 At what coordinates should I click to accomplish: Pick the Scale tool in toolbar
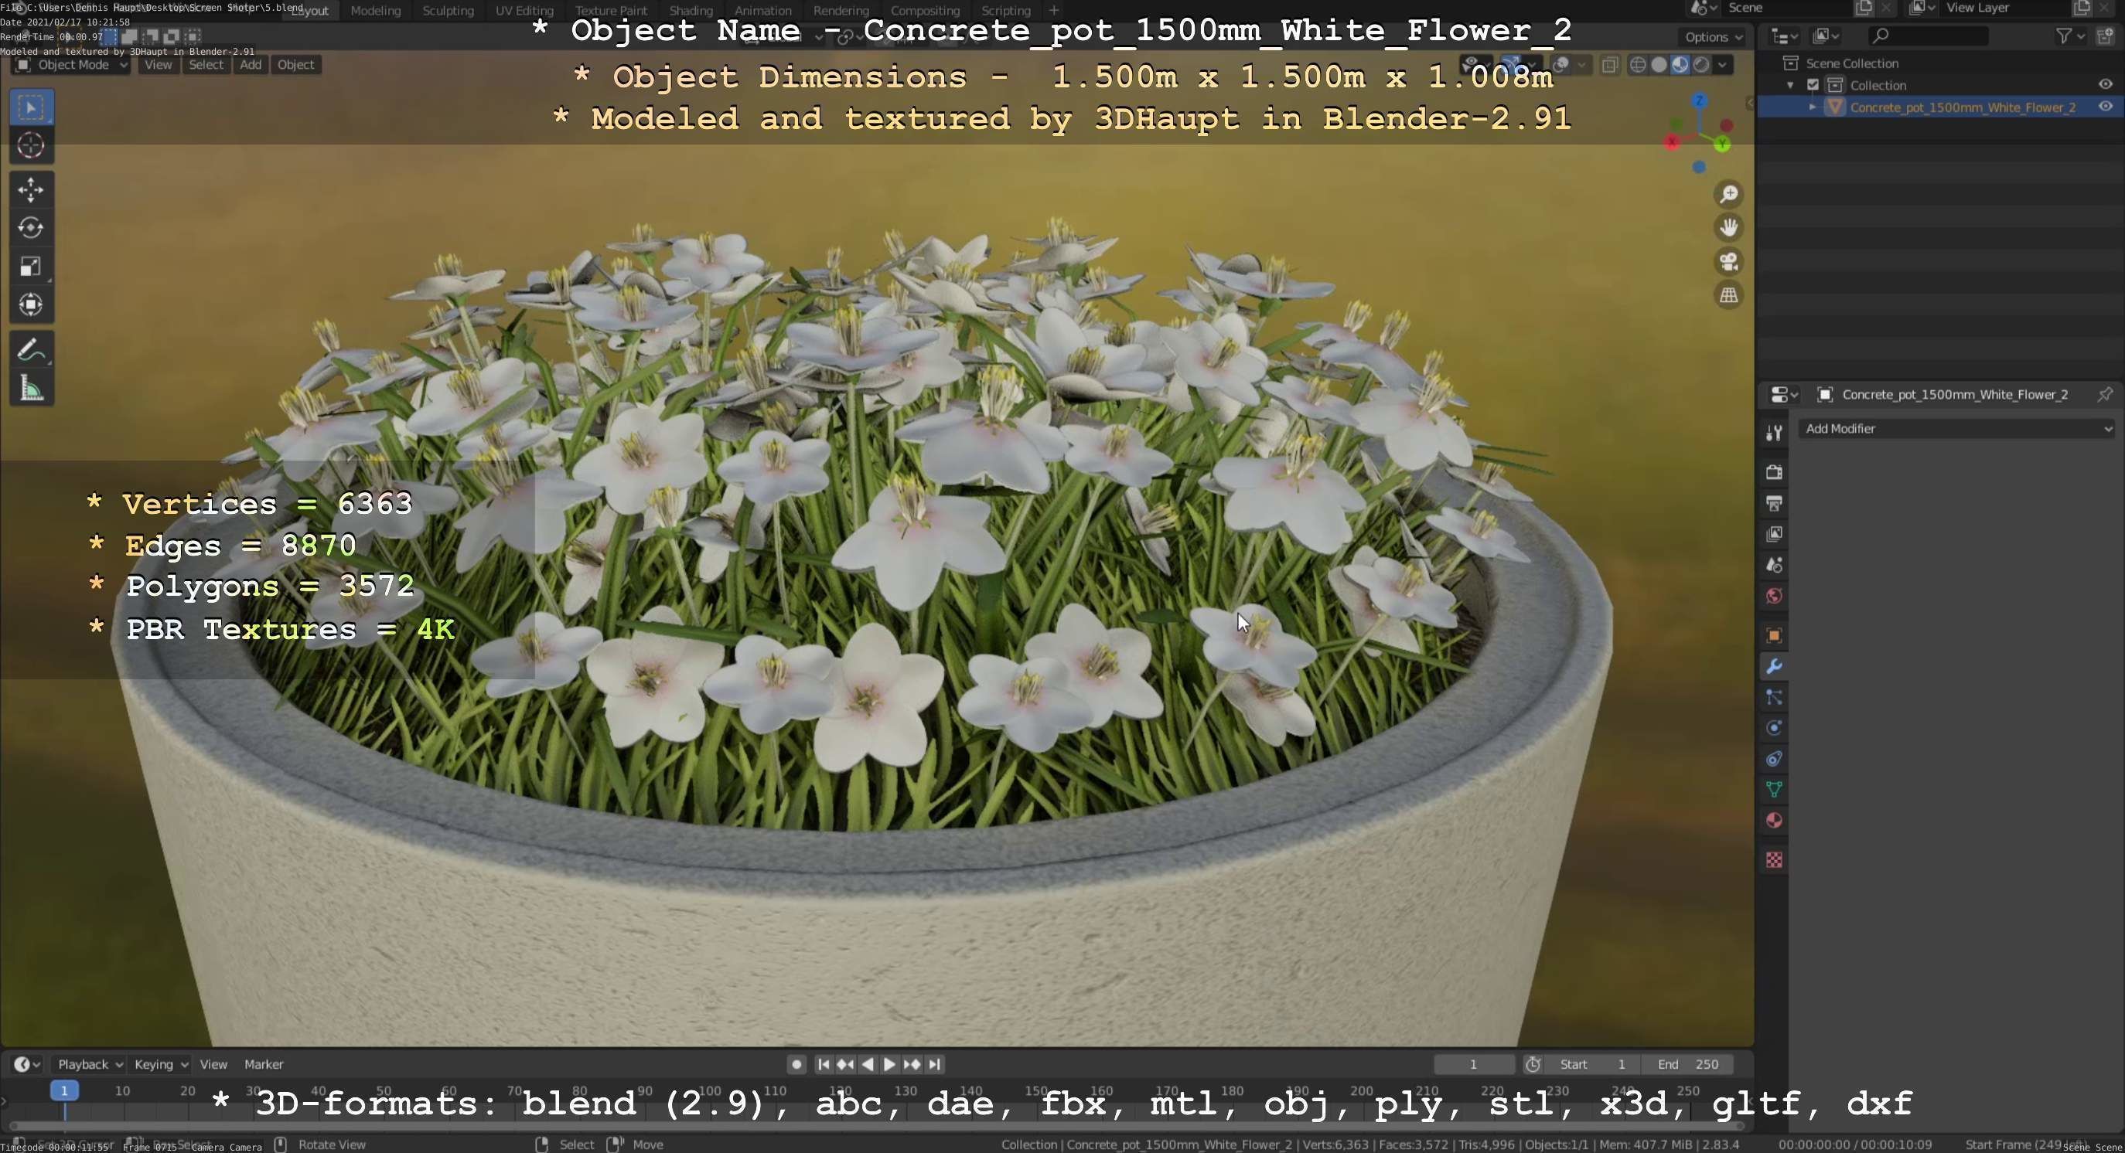point(32,266)
